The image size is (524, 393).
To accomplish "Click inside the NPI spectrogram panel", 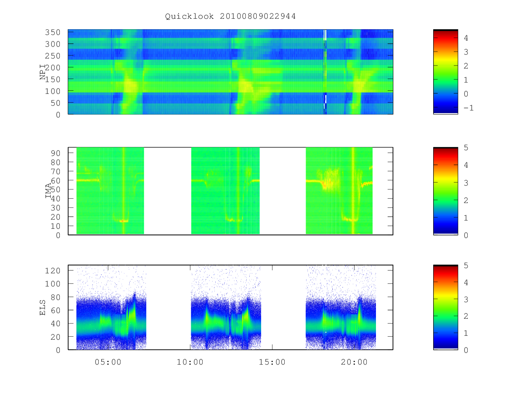I will point(231,72).
